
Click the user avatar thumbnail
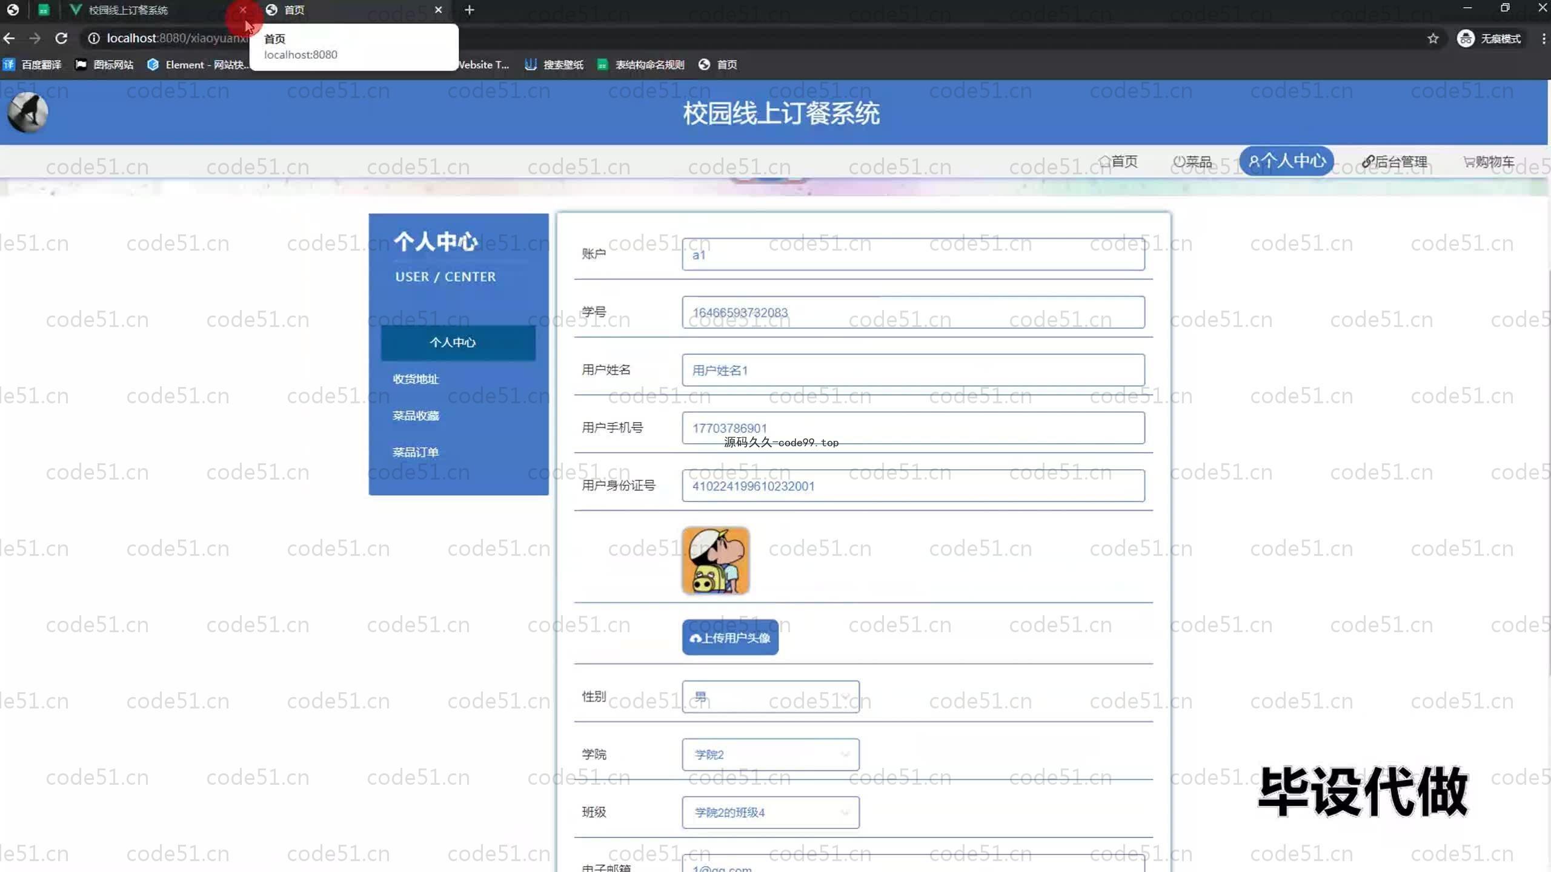click(716, 561)
